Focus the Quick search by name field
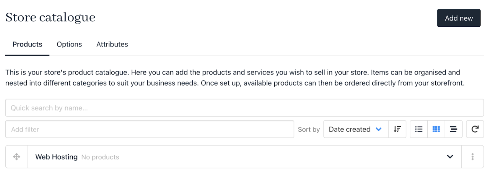 (244, 108)
